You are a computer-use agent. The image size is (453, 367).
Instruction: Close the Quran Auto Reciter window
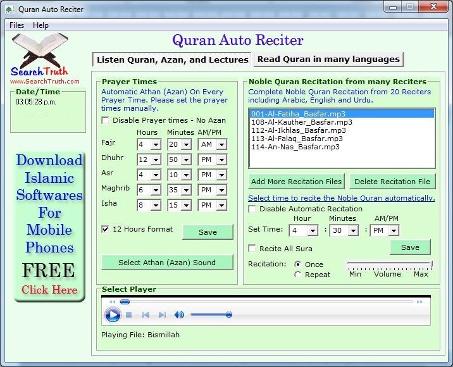(x=433, y=7)
